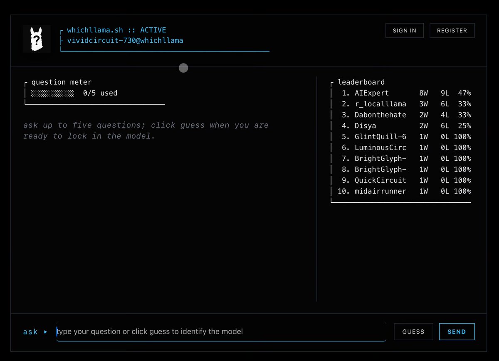
Task: Click the SIGN IN button
Action: pyautogui.click(x=404, y=30)
